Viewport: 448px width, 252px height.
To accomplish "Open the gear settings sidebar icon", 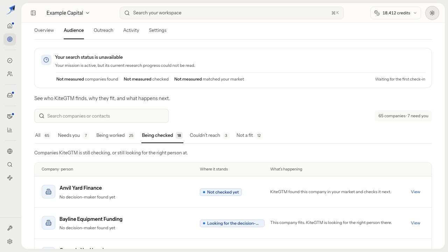I will pyautogui.click(x=10, y=241).
